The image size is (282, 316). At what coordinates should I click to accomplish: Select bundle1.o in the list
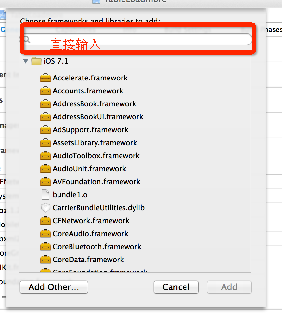[70, 195]
